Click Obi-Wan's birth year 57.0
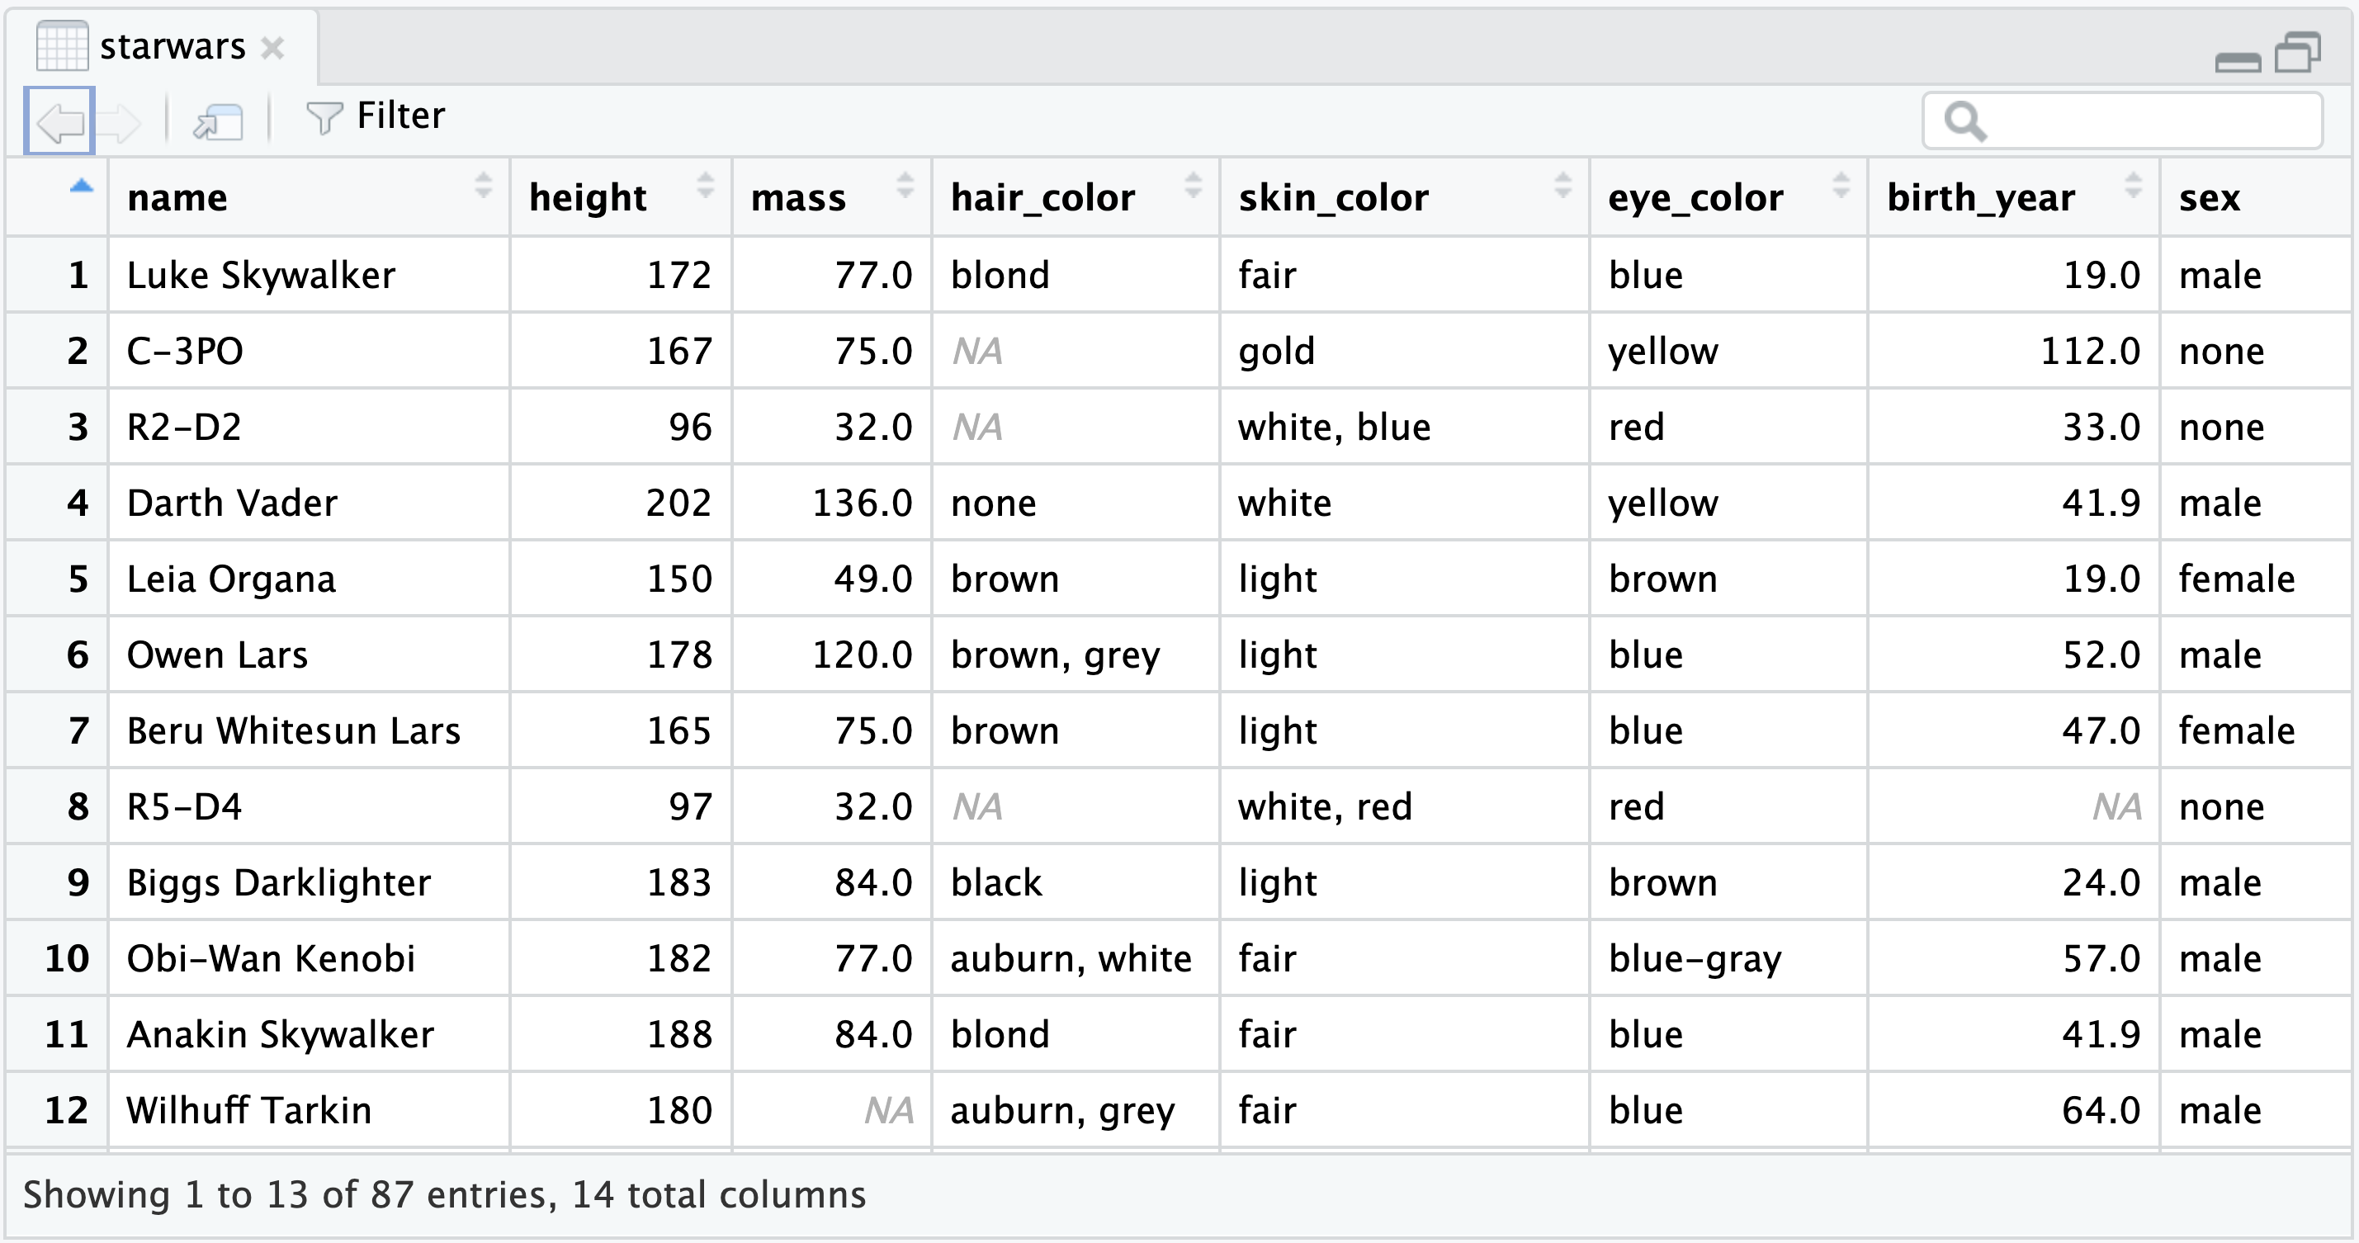 (x=2101, y=959)
